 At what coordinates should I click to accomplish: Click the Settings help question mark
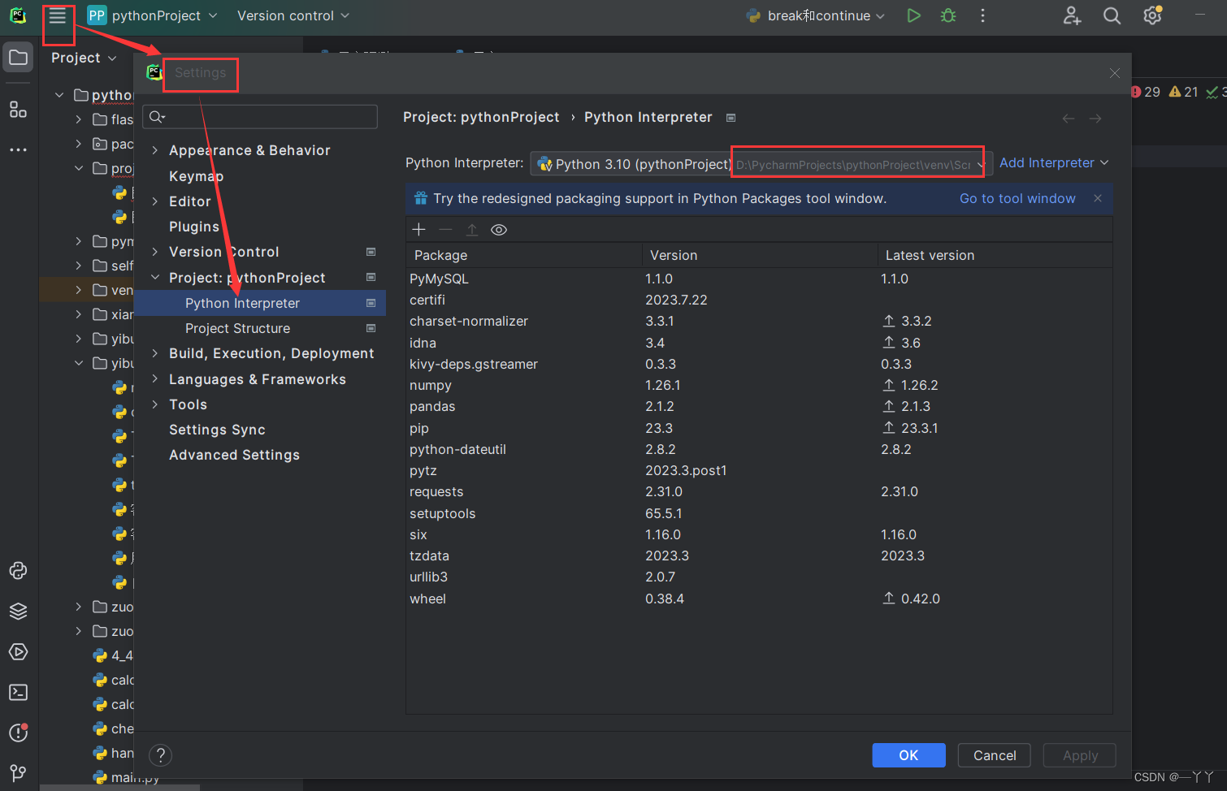[161, 755]
